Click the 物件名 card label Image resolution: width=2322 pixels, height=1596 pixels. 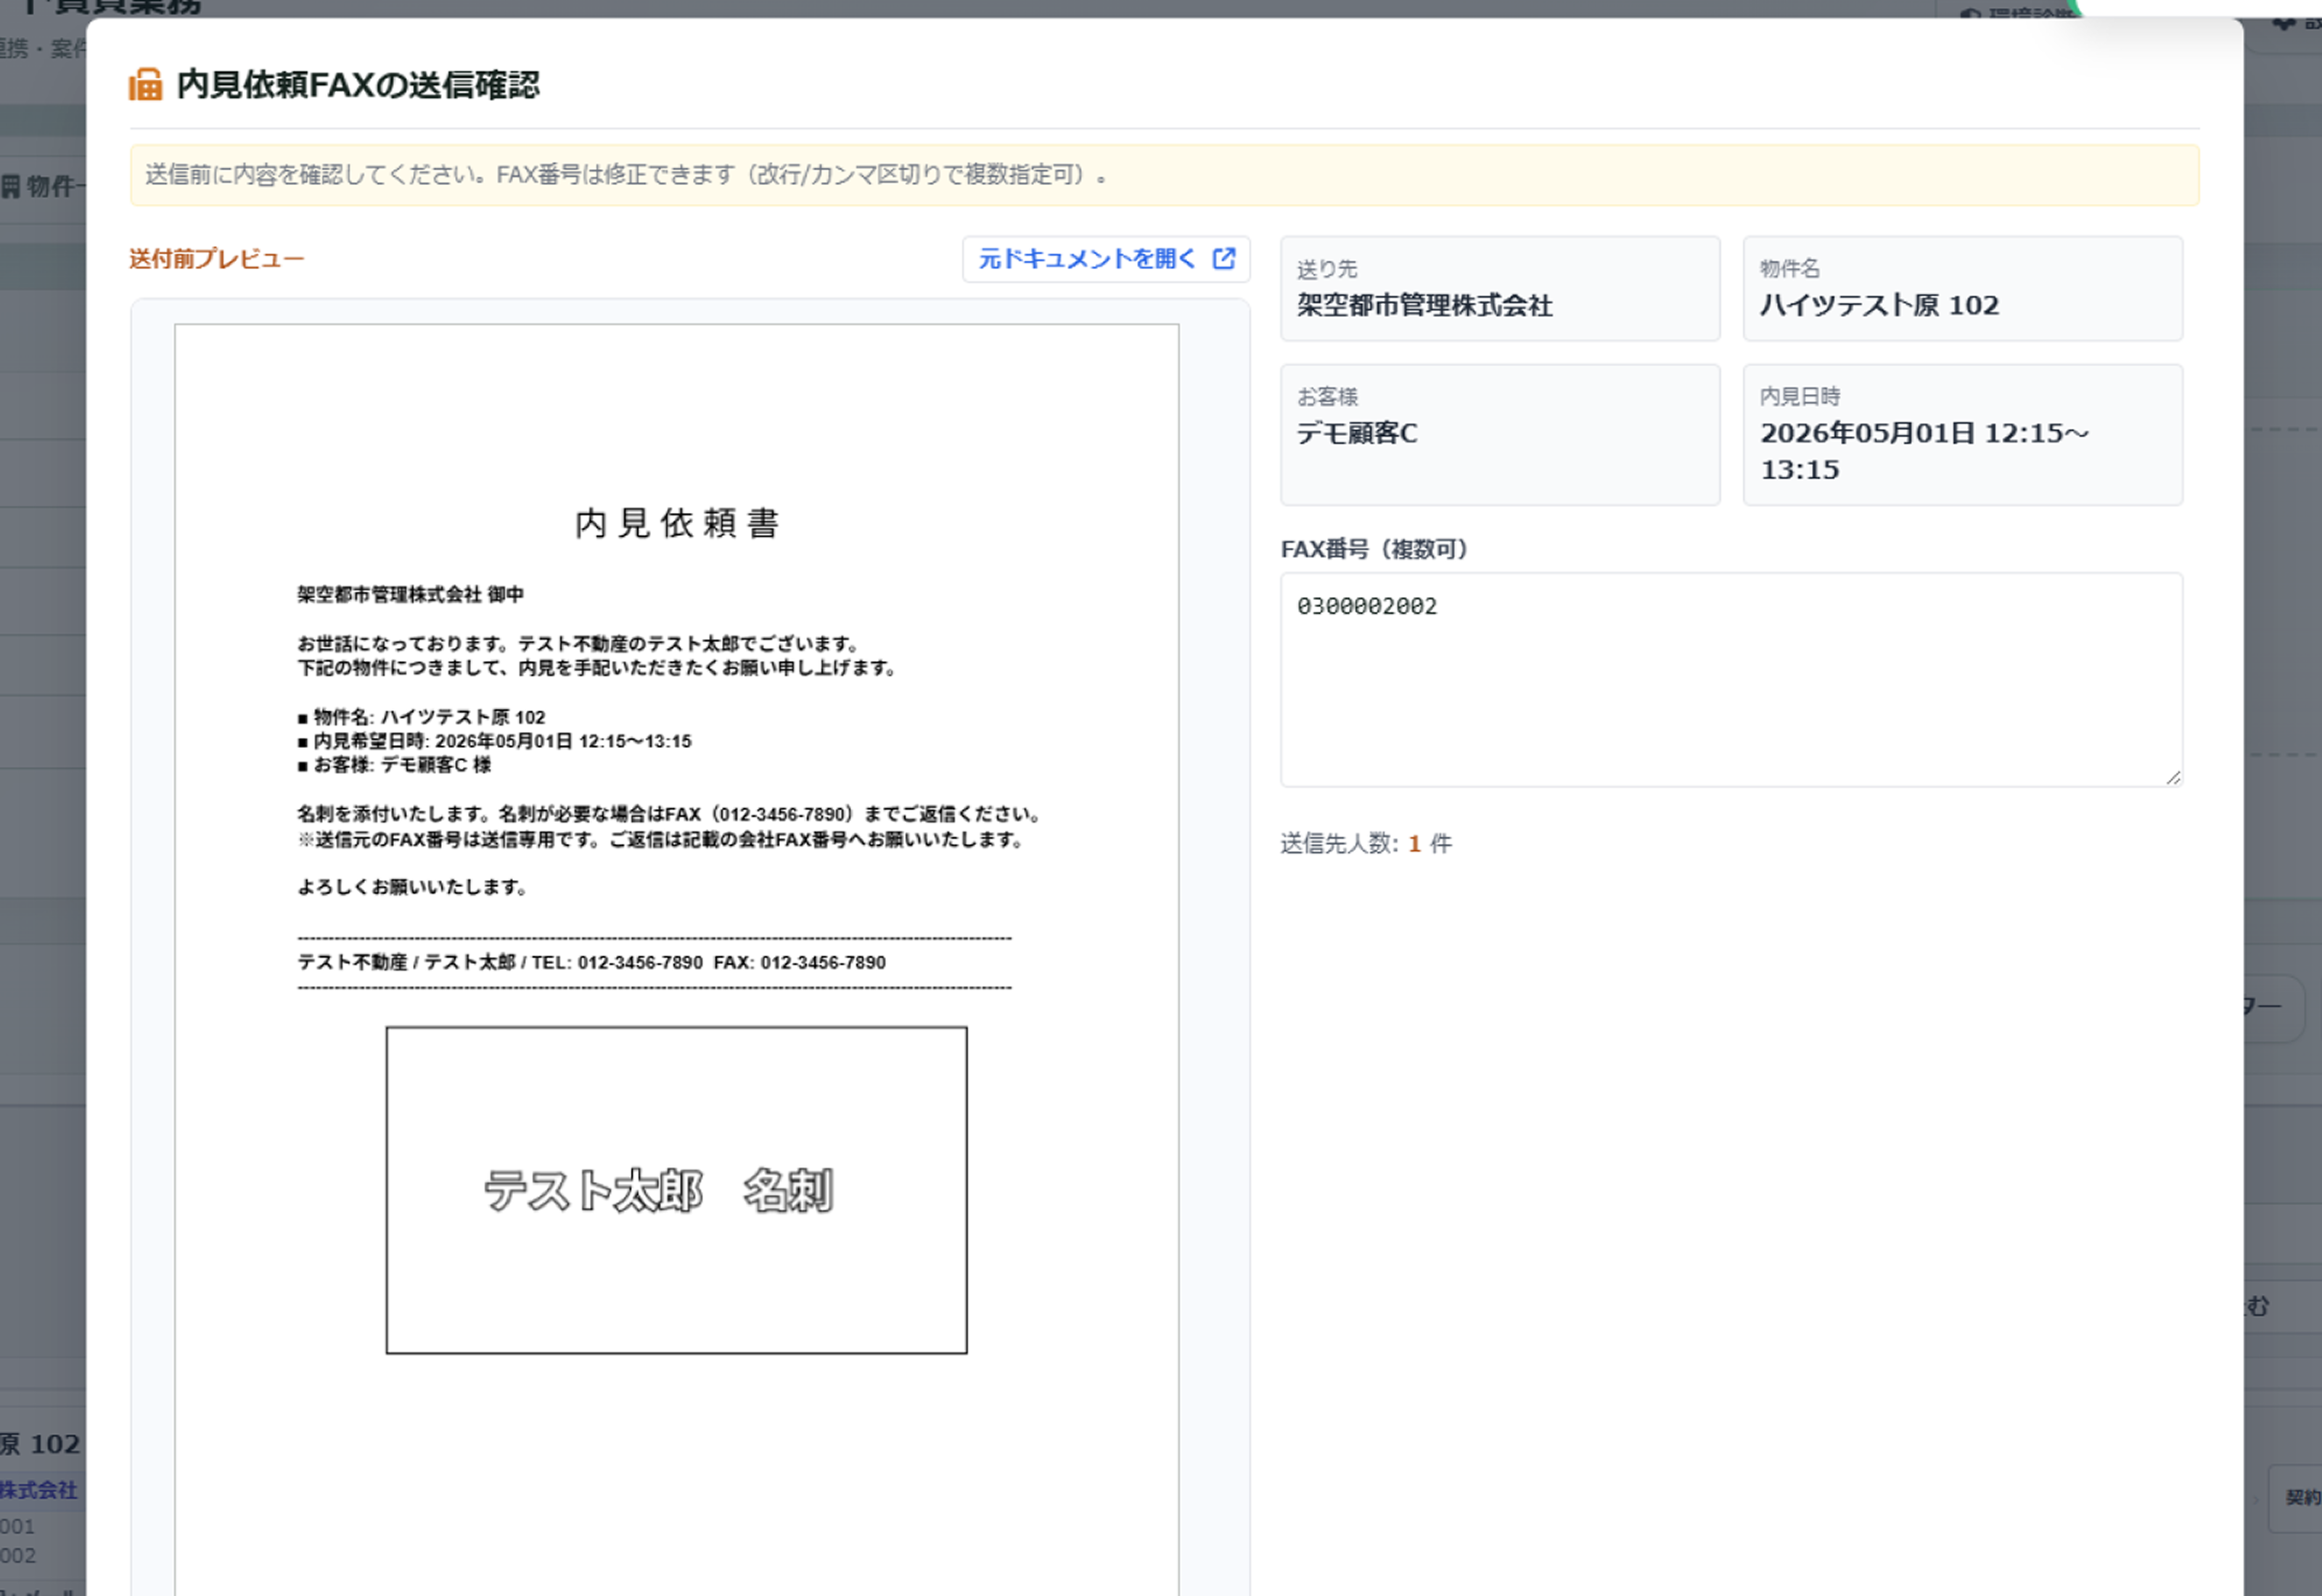pos(1790,269)
